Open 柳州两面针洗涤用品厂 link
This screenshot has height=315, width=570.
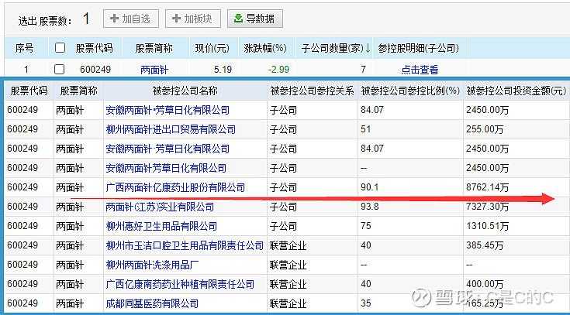pos(152,265)
